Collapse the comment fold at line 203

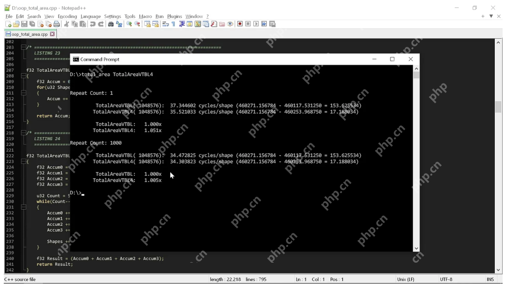23,48
